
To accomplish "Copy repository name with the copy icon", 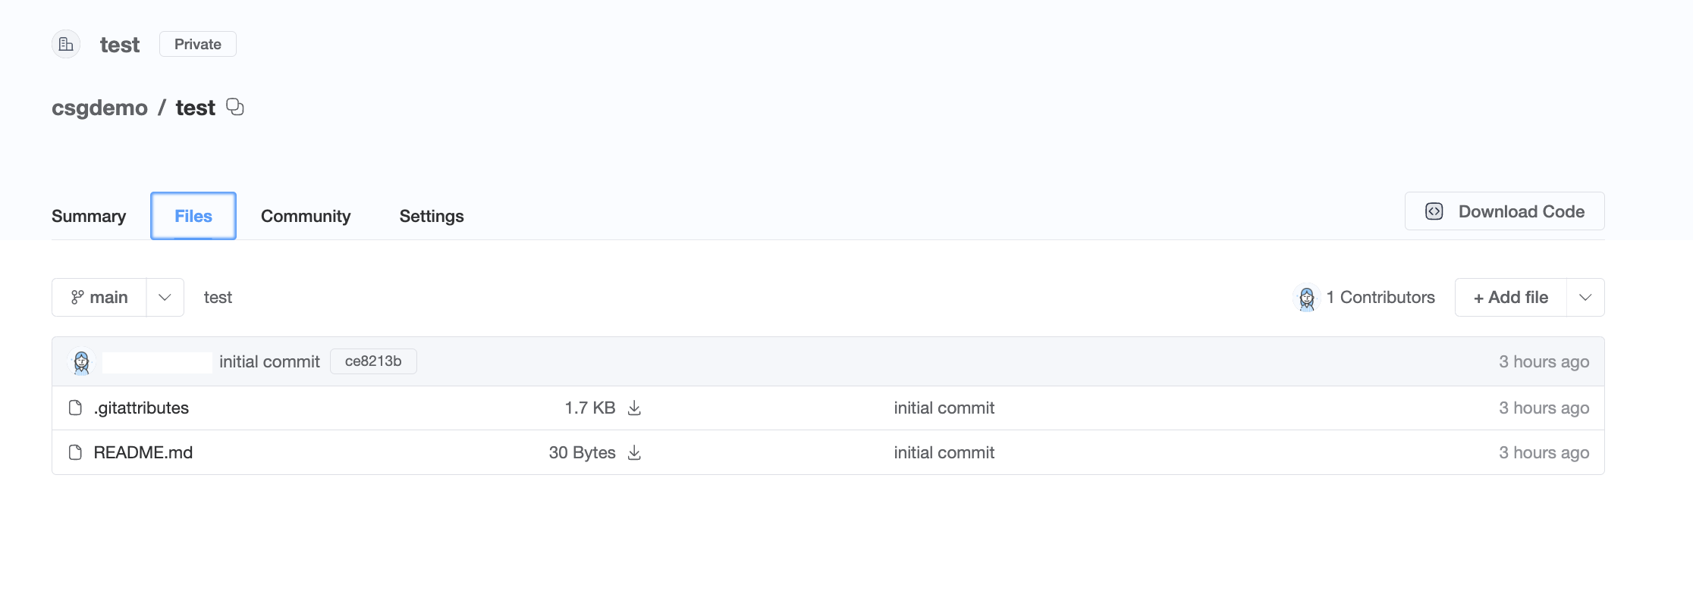I will pyautogui.click(x=235, y=107).
